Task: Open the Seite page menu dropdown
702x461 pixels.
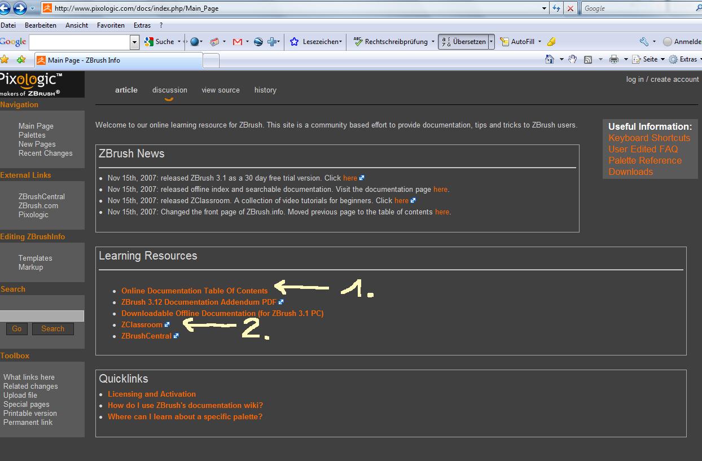Action: pyautogui.click(x=662, y=59)
